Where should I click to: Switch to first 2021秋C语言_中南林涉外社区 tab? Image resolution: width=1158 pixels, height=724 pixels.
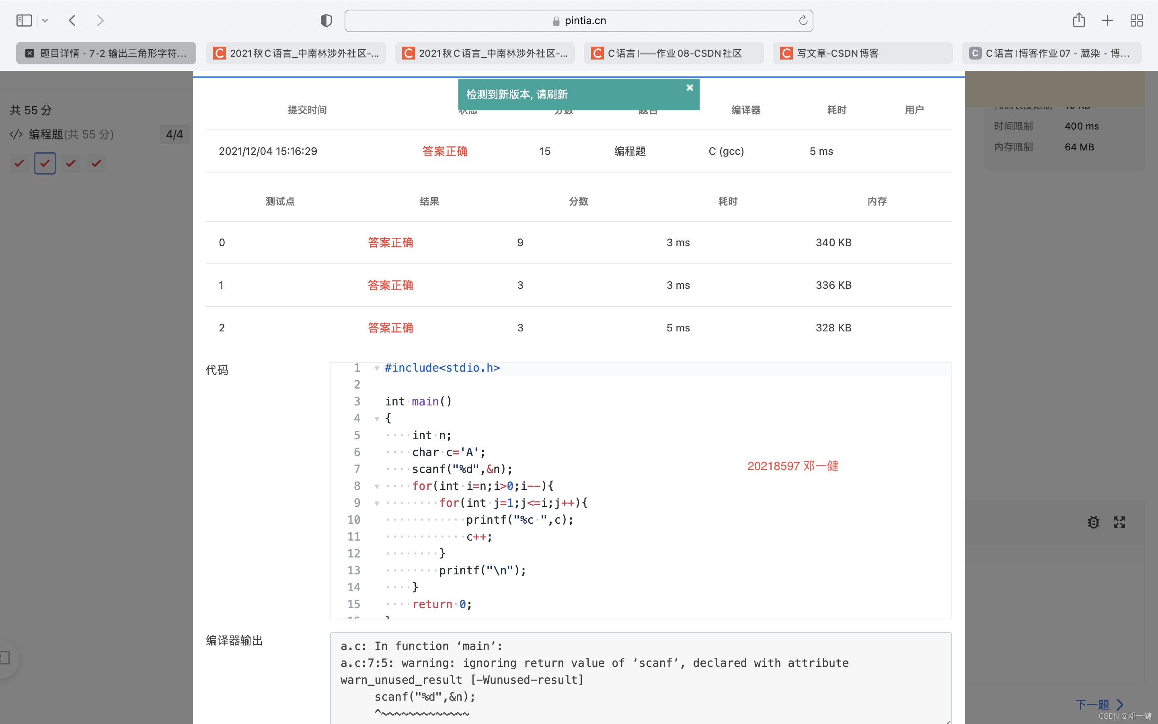coord(296,53)
